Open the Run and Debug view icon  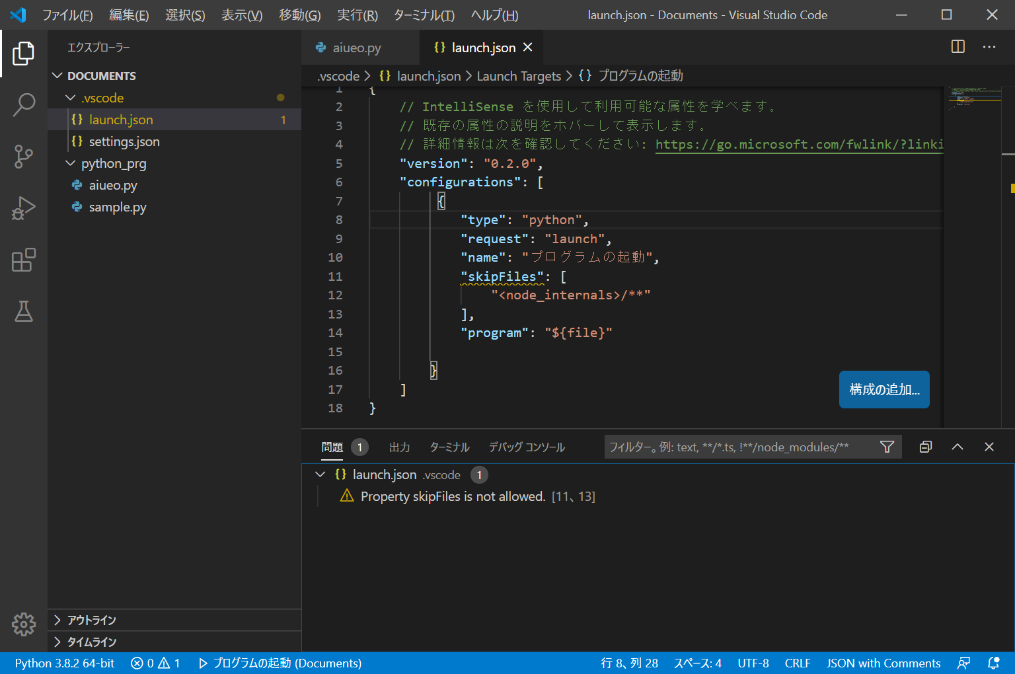coord(24,207)
